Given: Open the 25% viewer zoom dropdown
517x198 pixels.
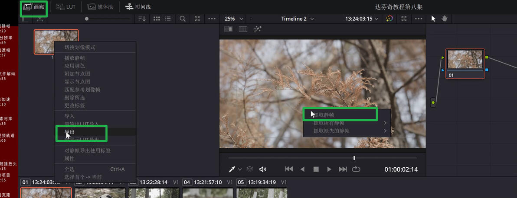Looking at the screenshot, I should coord(234,19).
